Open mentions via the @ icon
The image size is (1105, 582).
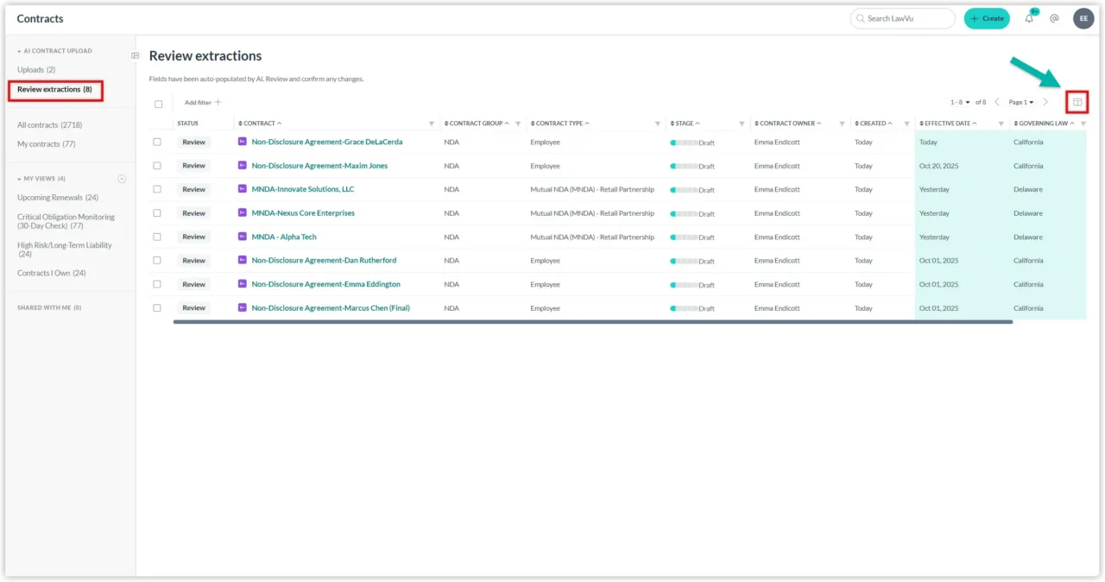(1054, 18)
